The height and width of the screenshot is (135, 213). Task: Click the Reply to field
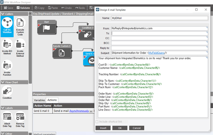tap(160, 48)
